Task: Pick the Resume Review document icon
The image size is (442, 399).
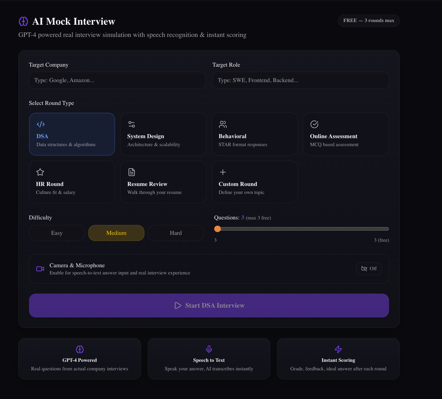Action: coord(132,172)
